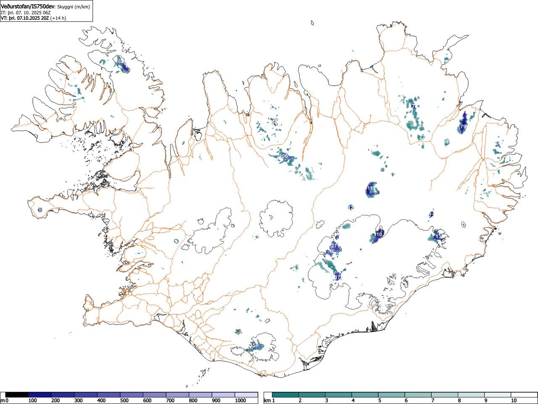
Task: Click the 1–2 km dark teal swatch
Action: [286, 395]
